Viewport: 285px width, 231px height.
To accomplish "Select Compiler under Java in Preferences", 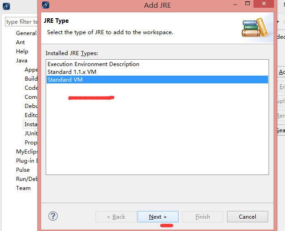I will coord(31,97).
